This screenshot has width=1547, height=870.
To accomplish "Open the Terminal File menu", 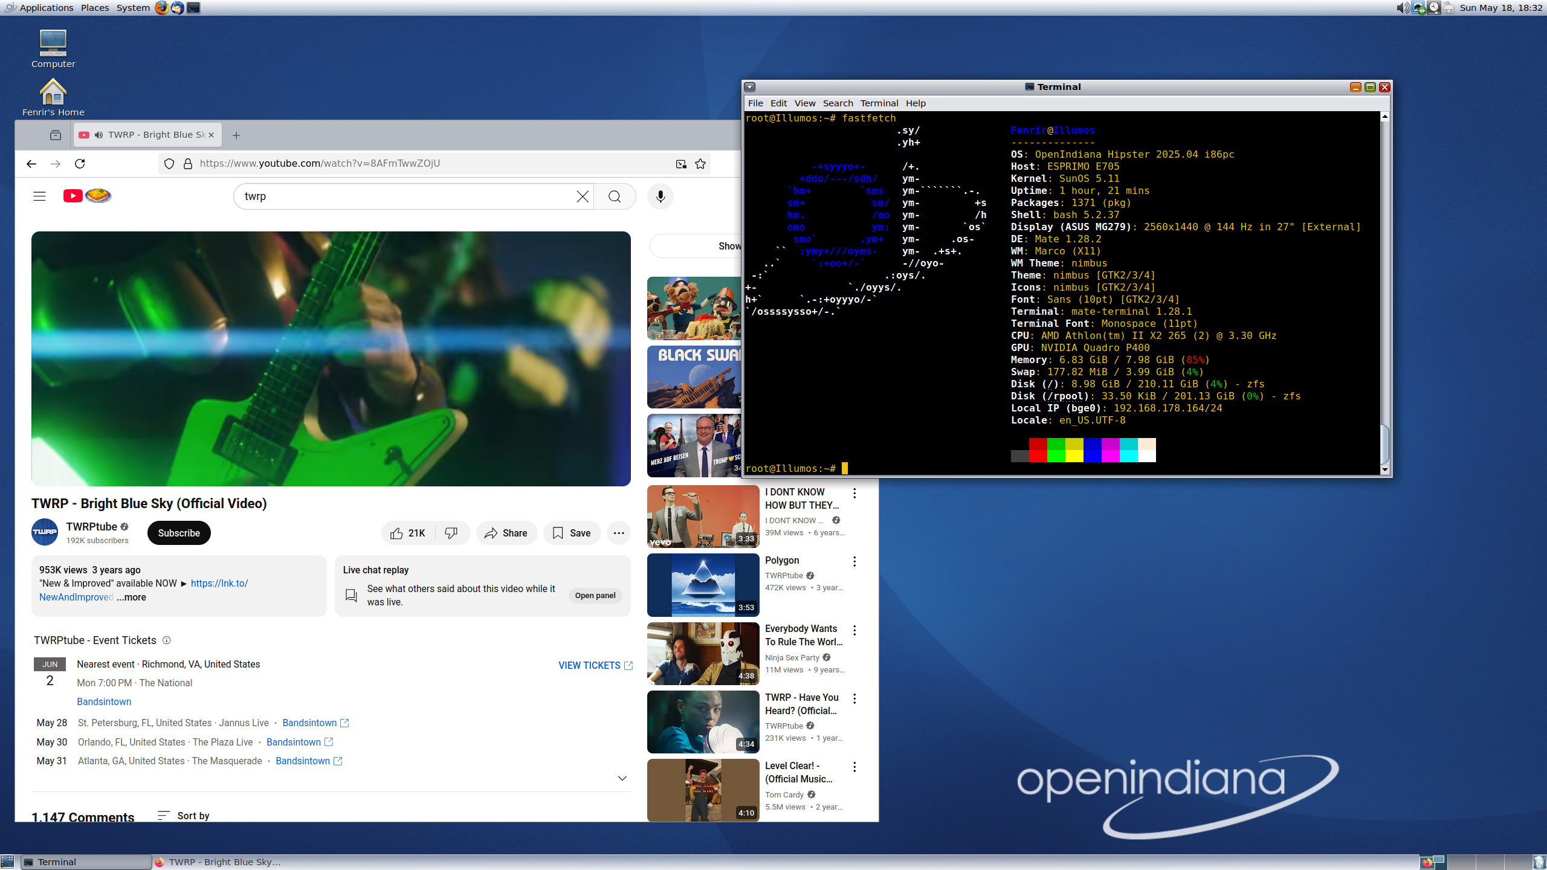I will 755,103.
